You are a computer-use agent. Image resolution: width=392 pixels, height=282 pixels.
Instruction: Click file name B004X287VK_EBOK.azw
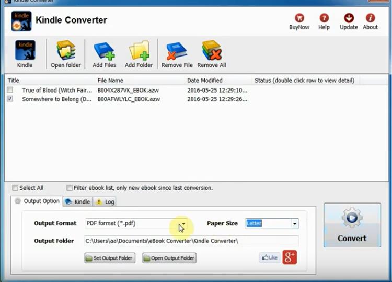point(128,90)
